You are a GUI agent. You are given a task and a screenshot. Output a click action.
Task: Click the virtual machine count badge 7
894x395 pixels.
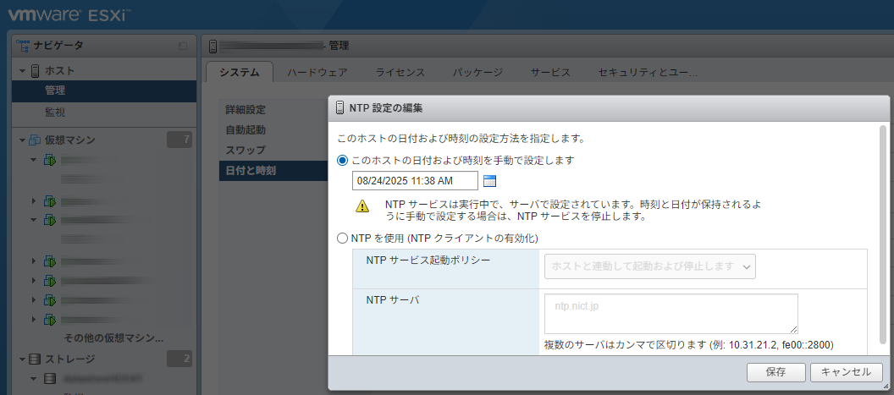pyautogui.click(x=179, y=140)
